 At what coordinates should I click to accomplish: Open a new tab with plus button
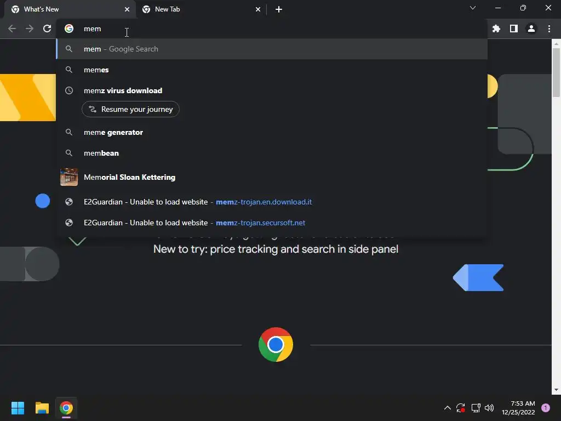pos(279,9)
